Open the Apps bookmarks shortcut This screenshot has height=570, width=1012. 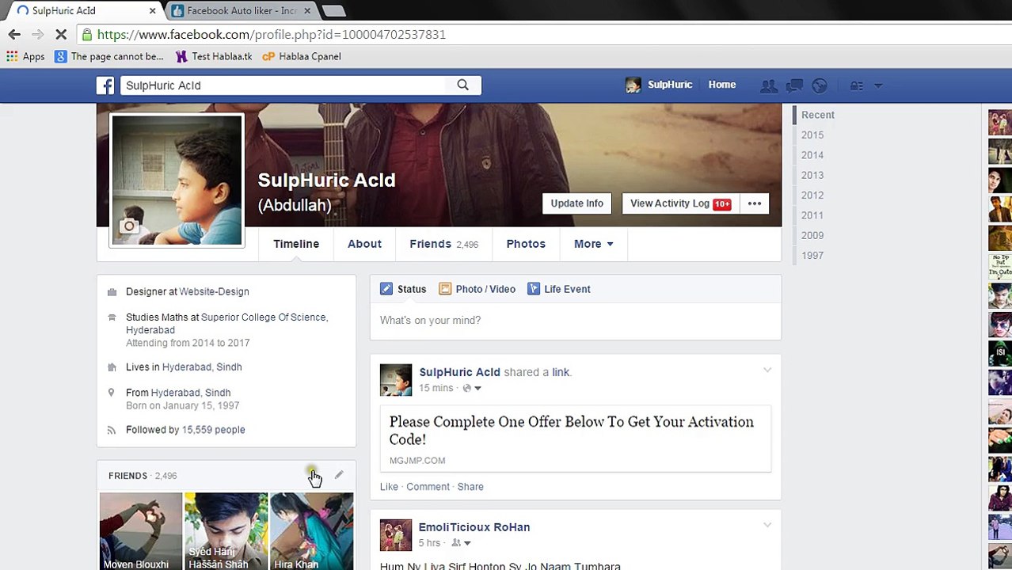[25, 56]
